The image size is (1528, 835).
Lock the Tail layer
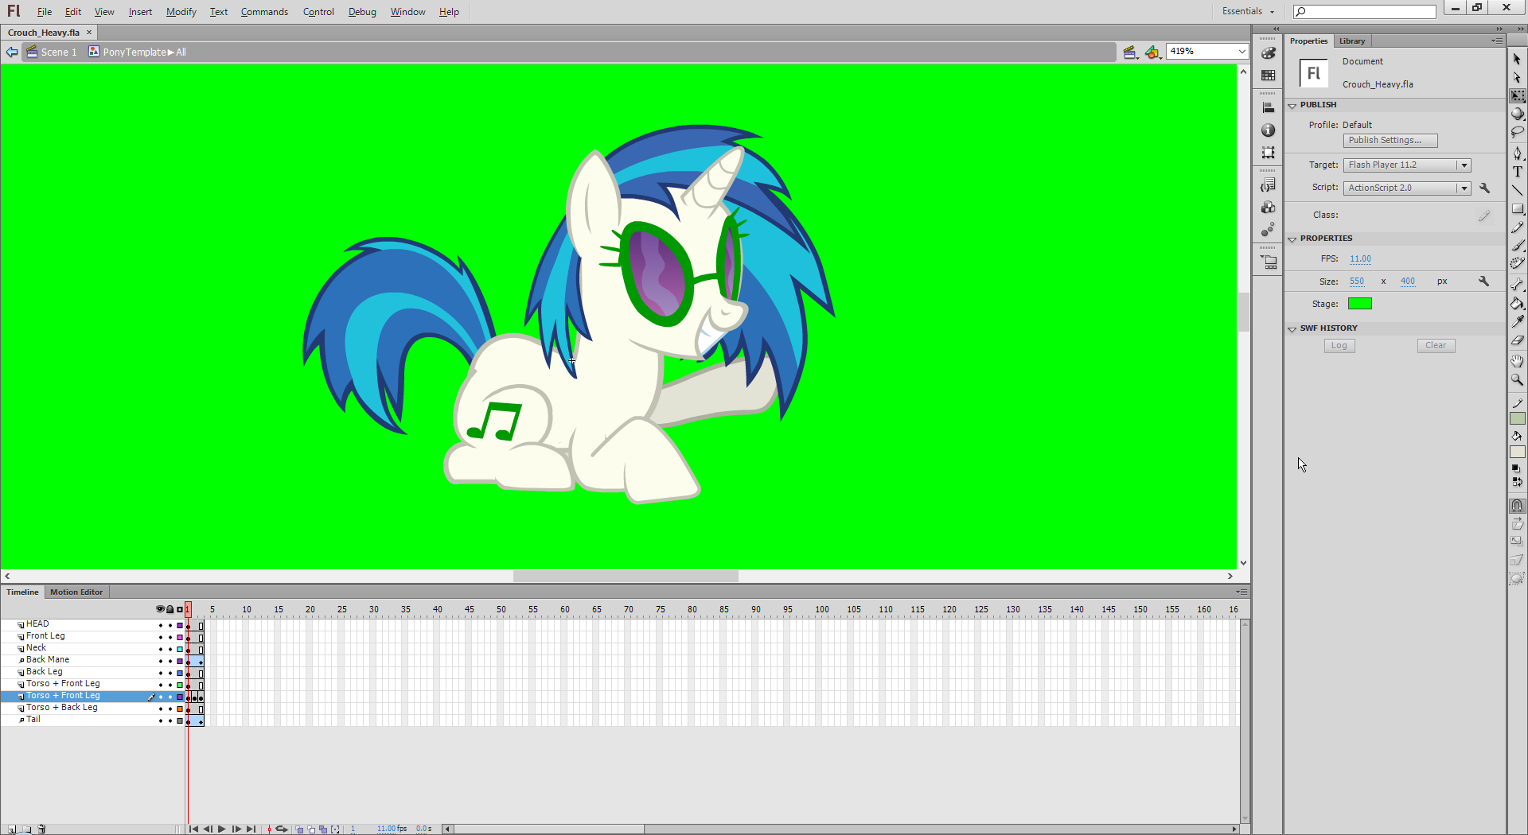click(170, 720)
